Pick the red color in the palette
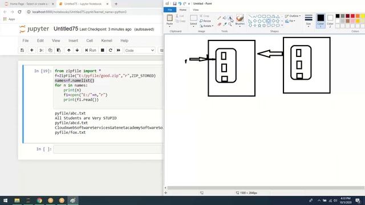This screenshot has height=205, width=365. 352,16
